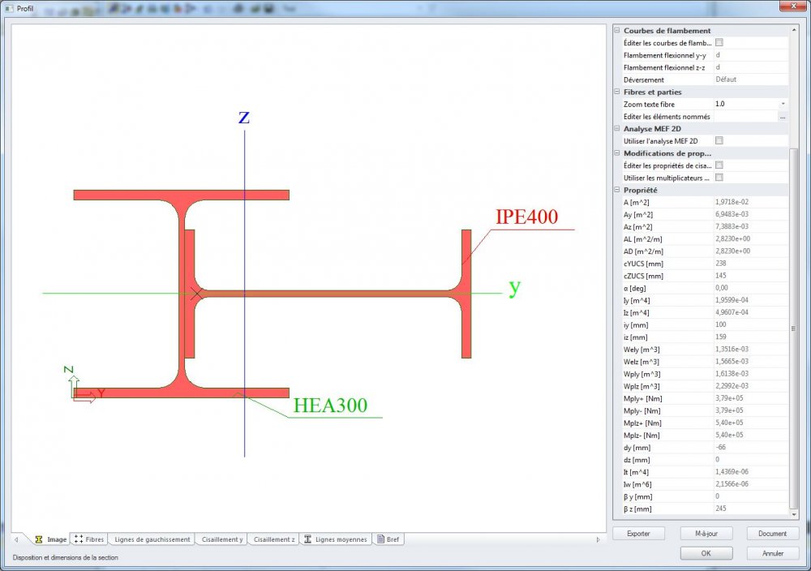Open the Lignes de gauchissement tab

click(x=152, y=539)
